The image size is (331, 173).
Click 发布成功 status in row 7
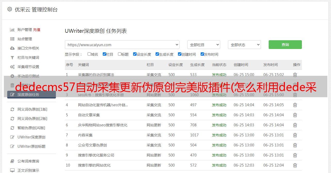pyautogui.click(x=219, y=135)
